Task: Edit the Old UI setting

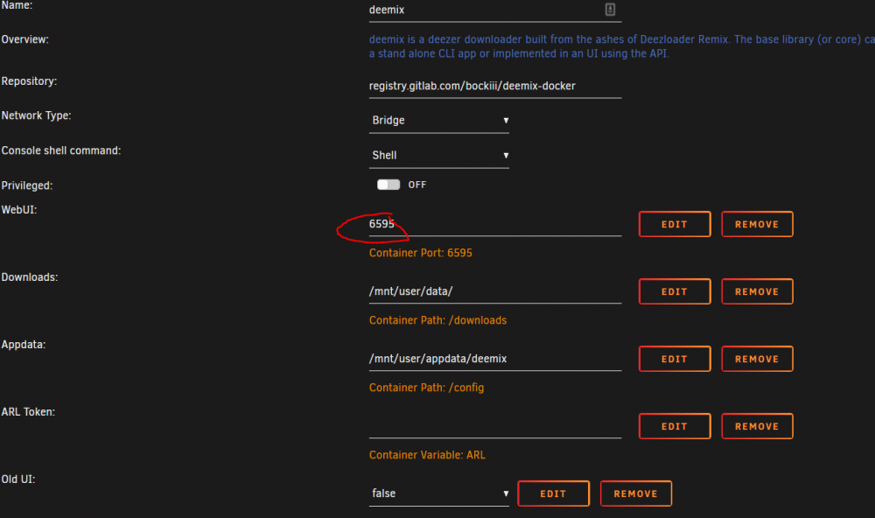Action: click(553, 493)
